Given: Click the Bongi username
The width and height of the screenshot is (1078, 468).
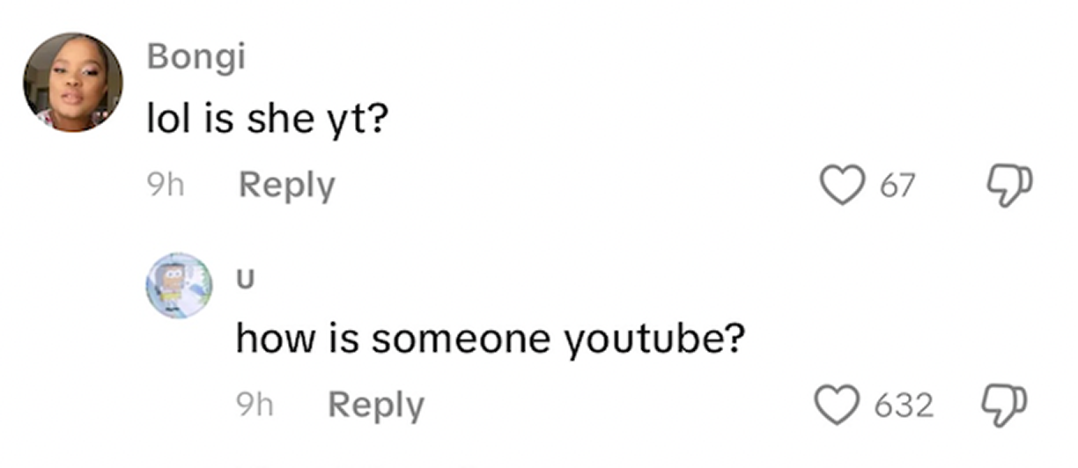Looking at the screenshot, I should [196, 57].
